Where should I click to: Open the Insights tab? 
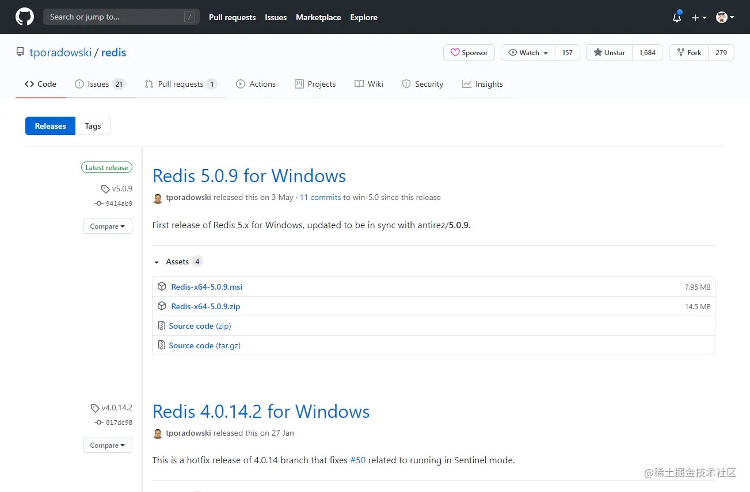point(482,84)
